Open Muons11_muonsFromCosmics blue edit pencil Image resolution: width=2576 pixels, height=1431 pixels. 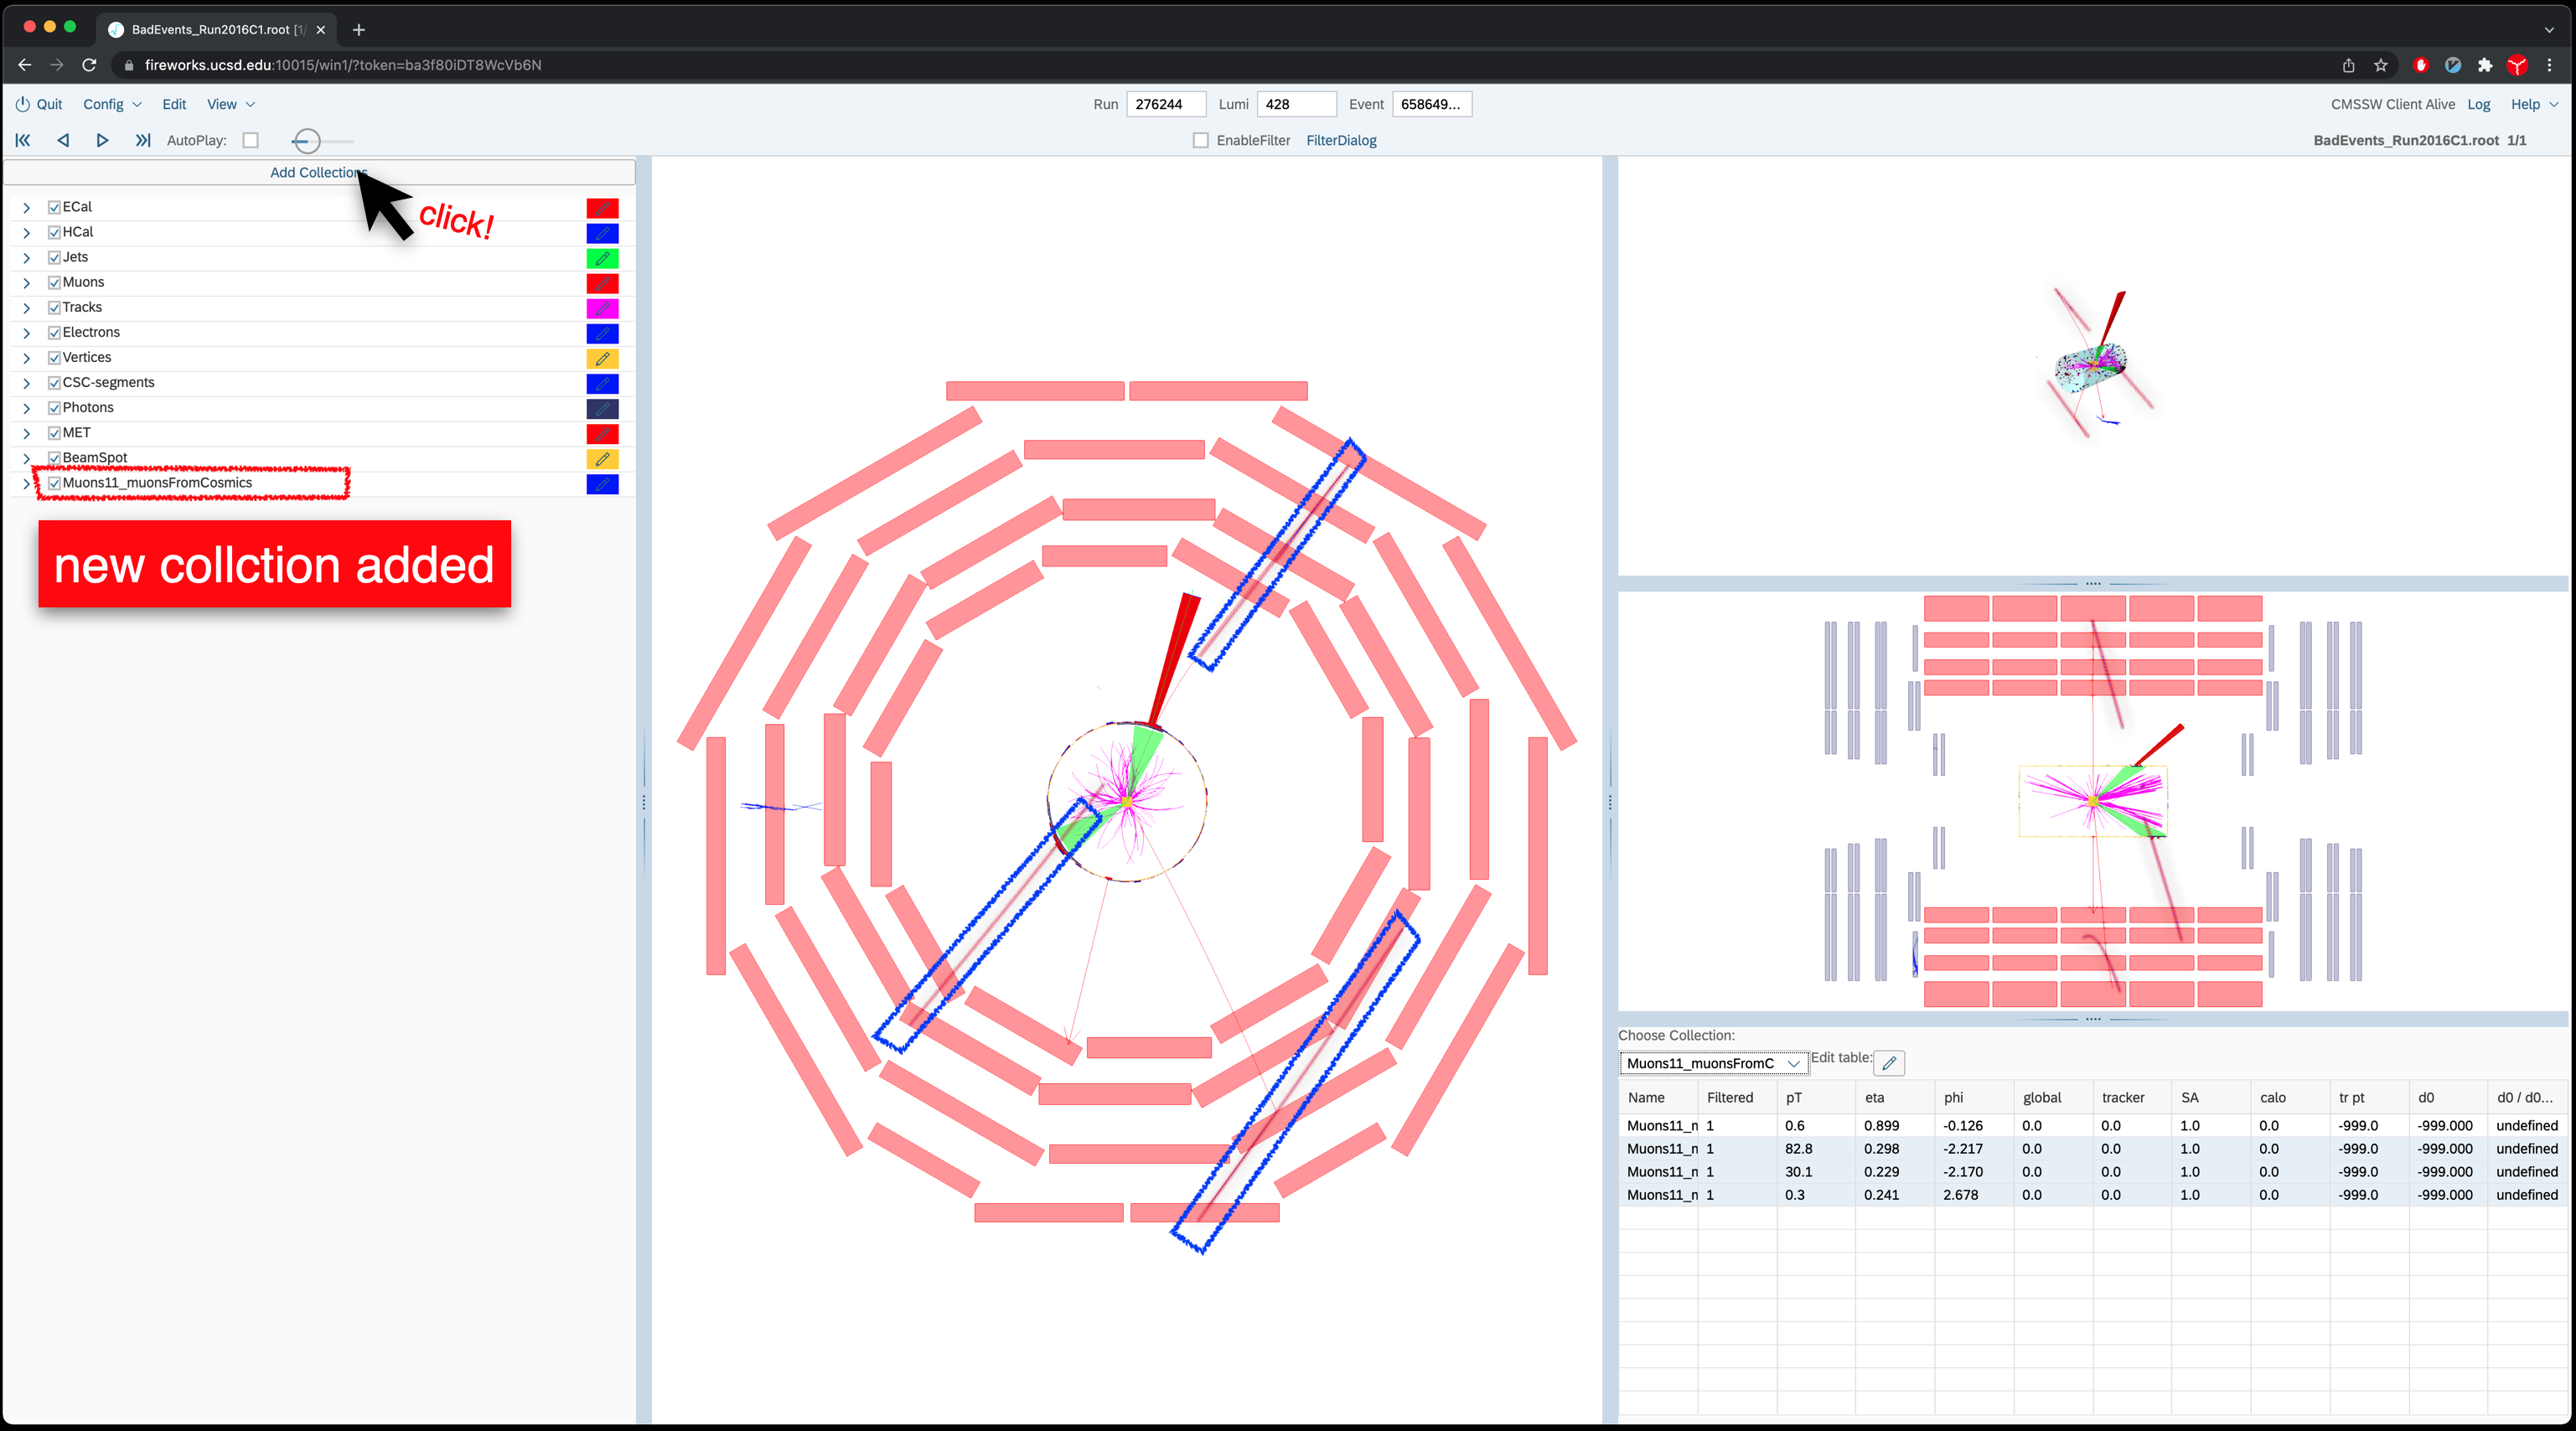click(602, 484)
